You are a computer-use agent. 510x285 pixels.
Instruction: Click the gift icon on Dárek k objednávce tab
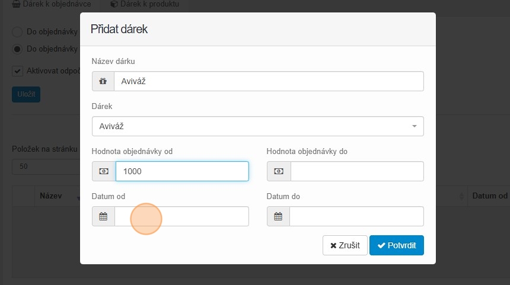15,4
